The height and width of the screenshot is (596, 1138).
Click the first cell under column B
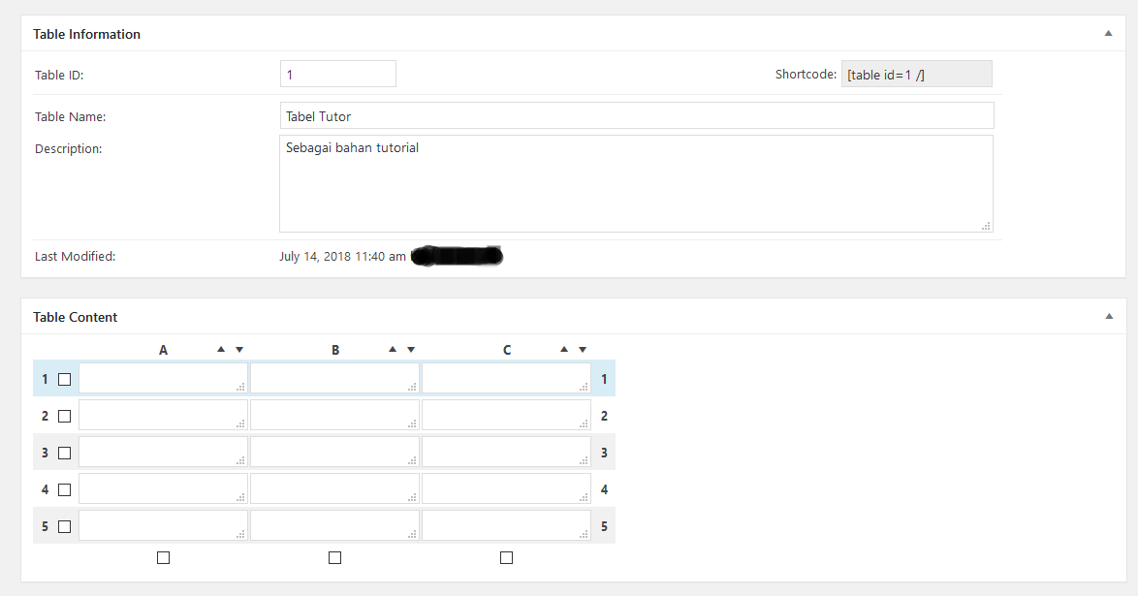[334, 378]
